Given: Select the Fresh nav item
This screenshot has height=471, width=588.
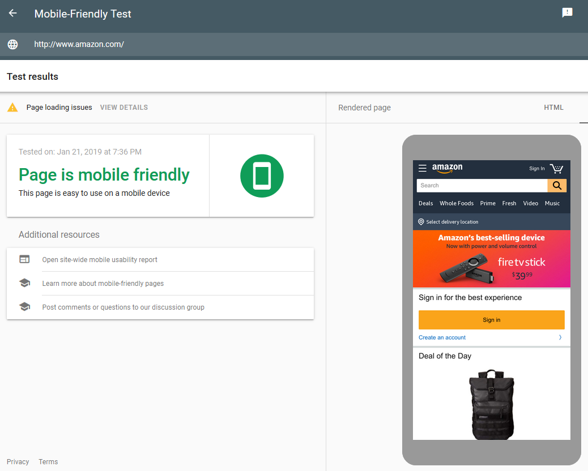Looking at the screenshot, I should [509, 203].
